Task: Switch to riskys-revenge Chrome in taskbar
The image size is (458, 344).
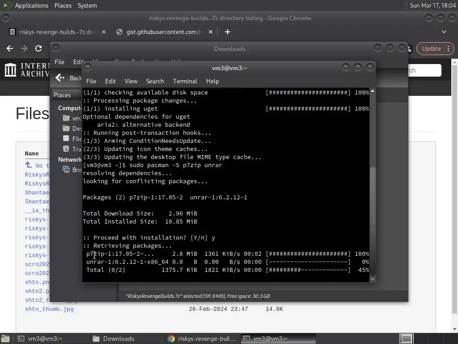Action: point(202,339)
